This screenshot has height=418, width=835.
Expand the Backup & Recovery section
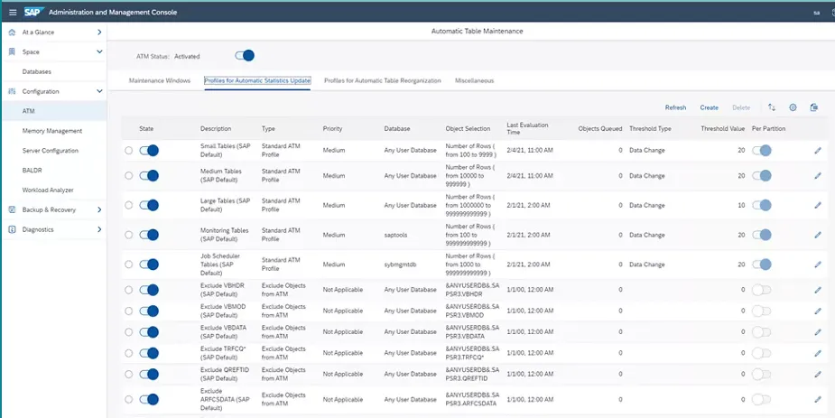[99, 209]
